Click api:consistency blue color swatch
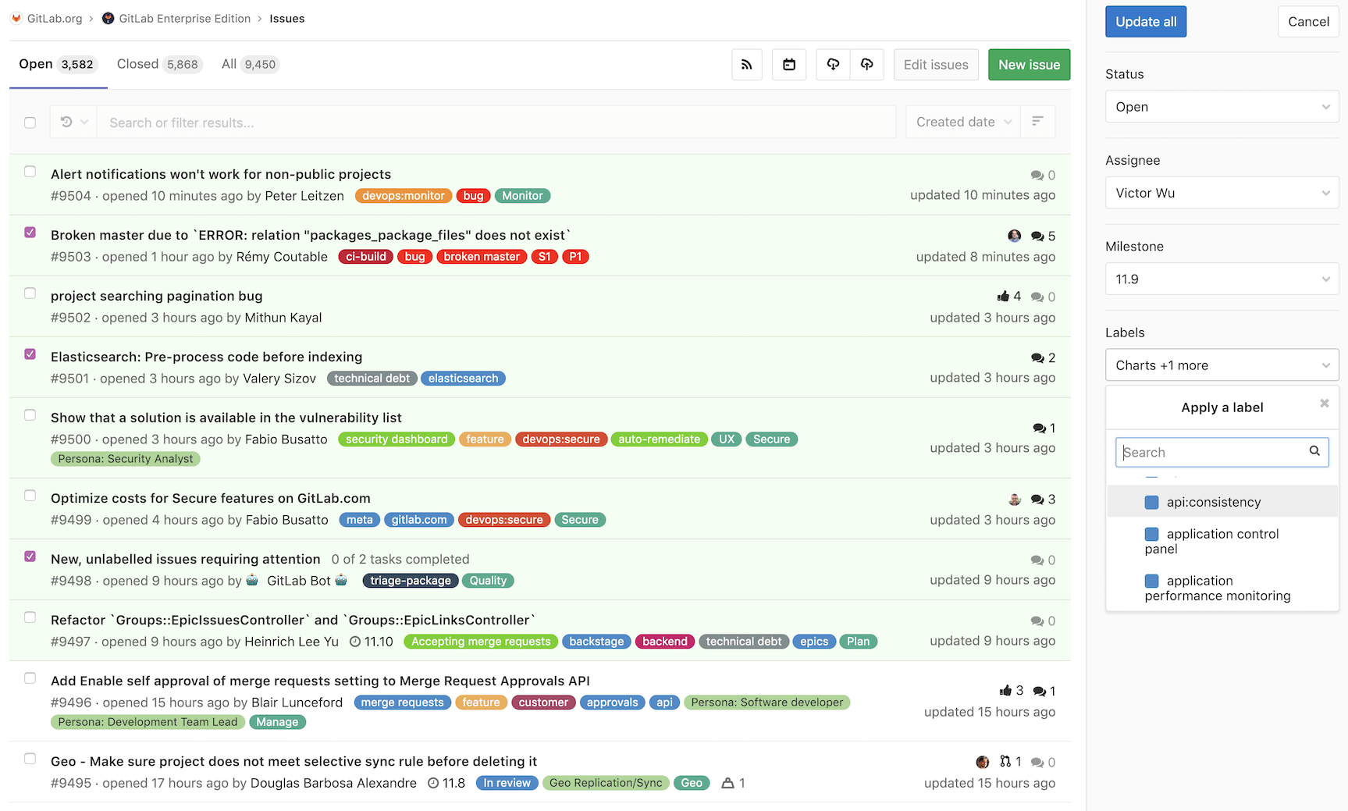The height and width of the screenshot is (811, 1348). [x=1151, y=502]
